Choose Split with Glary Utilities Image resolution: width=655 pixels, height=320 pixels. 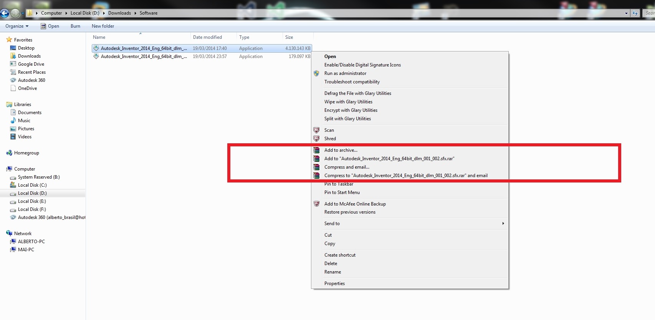(347, 119)
